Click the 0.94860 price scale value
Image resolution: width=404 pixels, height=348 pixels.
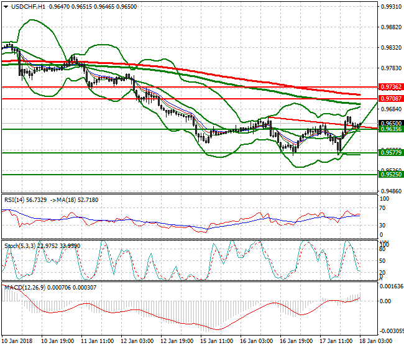click(392, 191)
